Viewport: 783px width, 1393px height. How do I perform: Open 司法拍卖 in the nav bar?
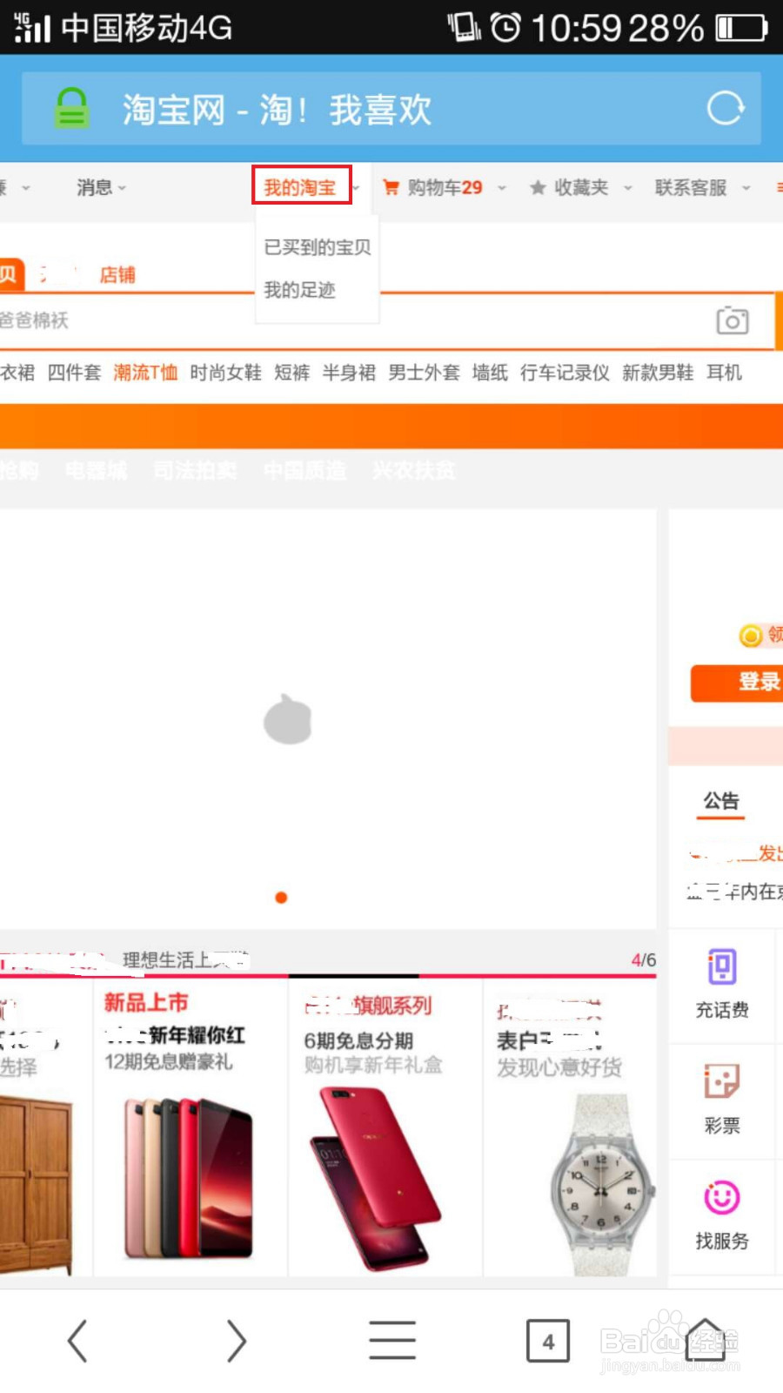[195, 471]
